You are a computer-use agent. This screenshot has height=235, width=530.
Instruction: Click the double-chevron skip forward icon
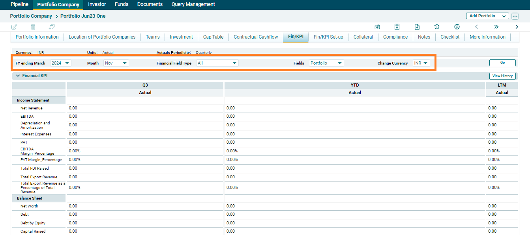pyautogui.click(x=496, y=27)
